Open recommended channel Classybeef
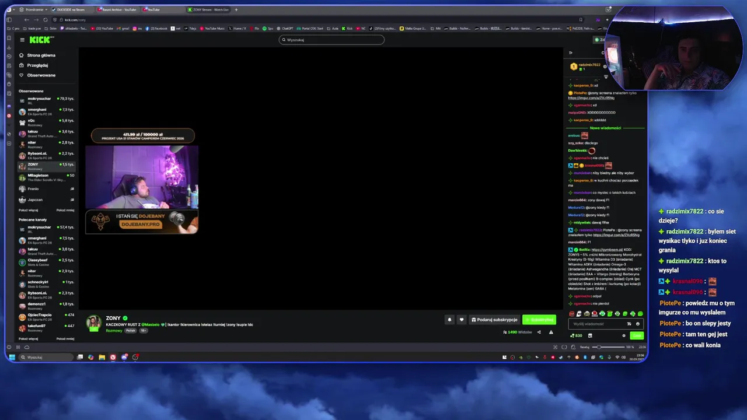The image size is (747, 420). 47,261
